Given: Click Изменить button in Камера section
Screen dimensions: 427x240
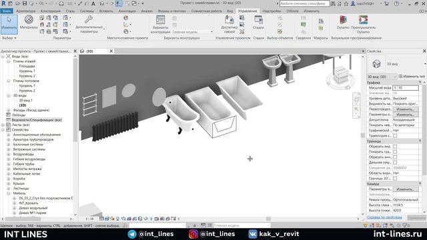Looking at the screenshot, I should pyautogui.click(x=406, y=189).
